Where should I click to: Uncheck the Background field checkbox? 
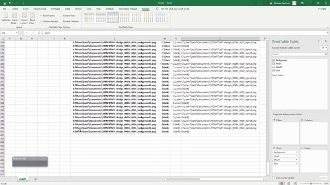pyautogui.click(x=274, y=60)
